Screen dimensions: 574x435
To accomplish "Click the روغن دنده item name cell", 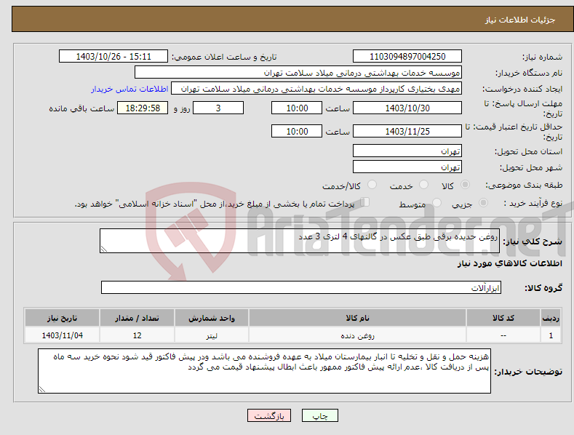I will [357, 335].
